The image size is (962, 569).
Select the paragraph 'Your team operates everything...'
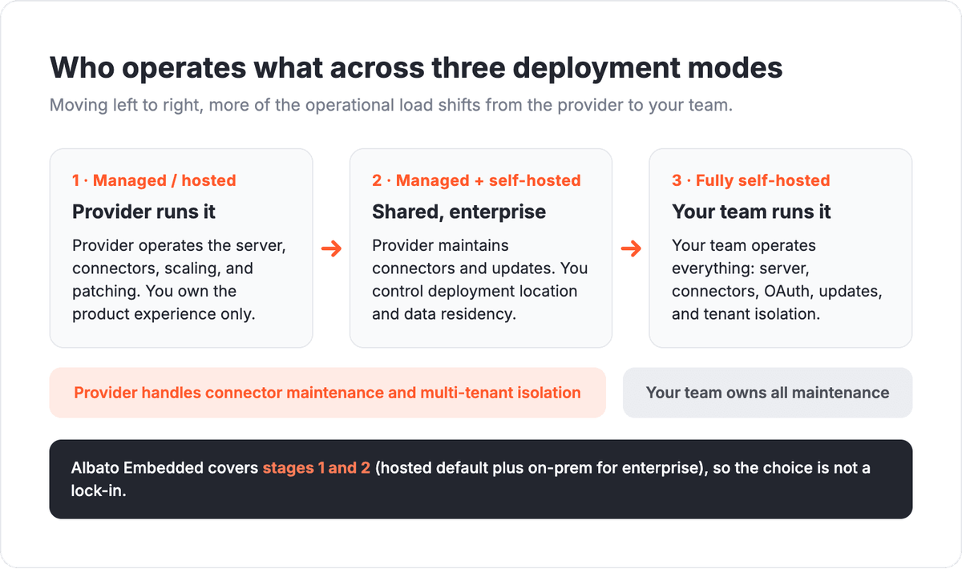click(777, 279)
